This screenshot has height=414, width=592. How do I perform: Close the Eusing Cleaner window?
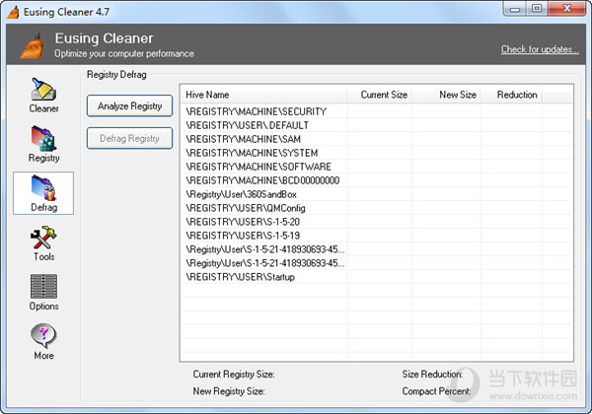tap(566, 9)
